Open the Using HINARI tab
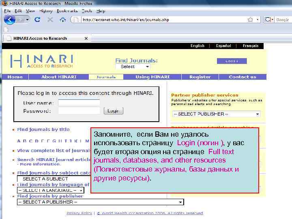Image resolution: width=292 pixels, height=219 pixels. pos(152,77)
